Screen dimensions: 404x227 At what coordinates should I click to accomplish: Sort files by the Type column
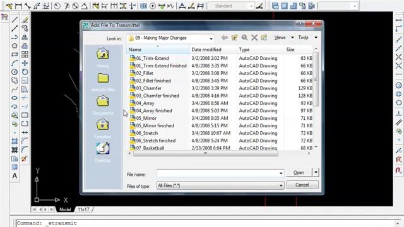[x=260, y=49]
